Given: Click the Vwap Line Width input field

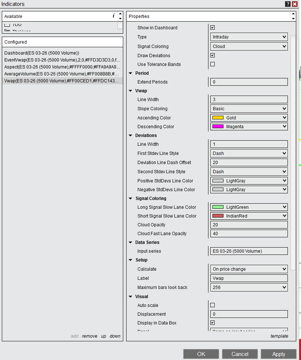Looking at the screenshot, I should pyautogui.click(x=249, y=100).
